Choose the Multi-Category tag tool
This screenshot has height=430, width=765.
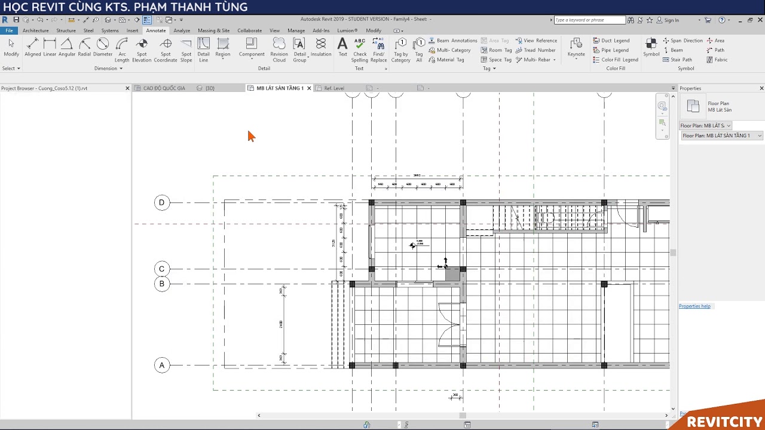point(449,50)
